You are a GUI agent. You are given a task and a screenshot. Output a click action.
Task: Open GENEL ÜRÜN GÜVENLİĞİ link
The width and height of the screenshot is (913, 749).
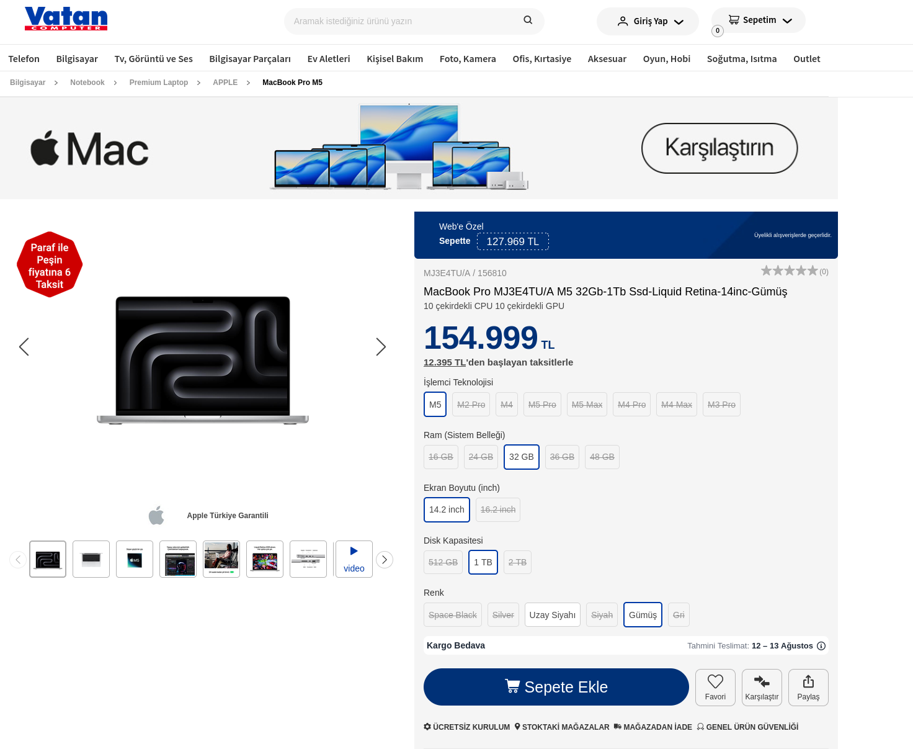point(747,727)
